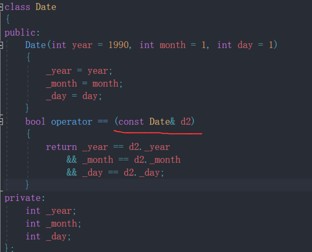Image resolution: width=312 pixels, height=252 pixels.
Task: Click parameter name d2 in operator signature
Action: 186,121
